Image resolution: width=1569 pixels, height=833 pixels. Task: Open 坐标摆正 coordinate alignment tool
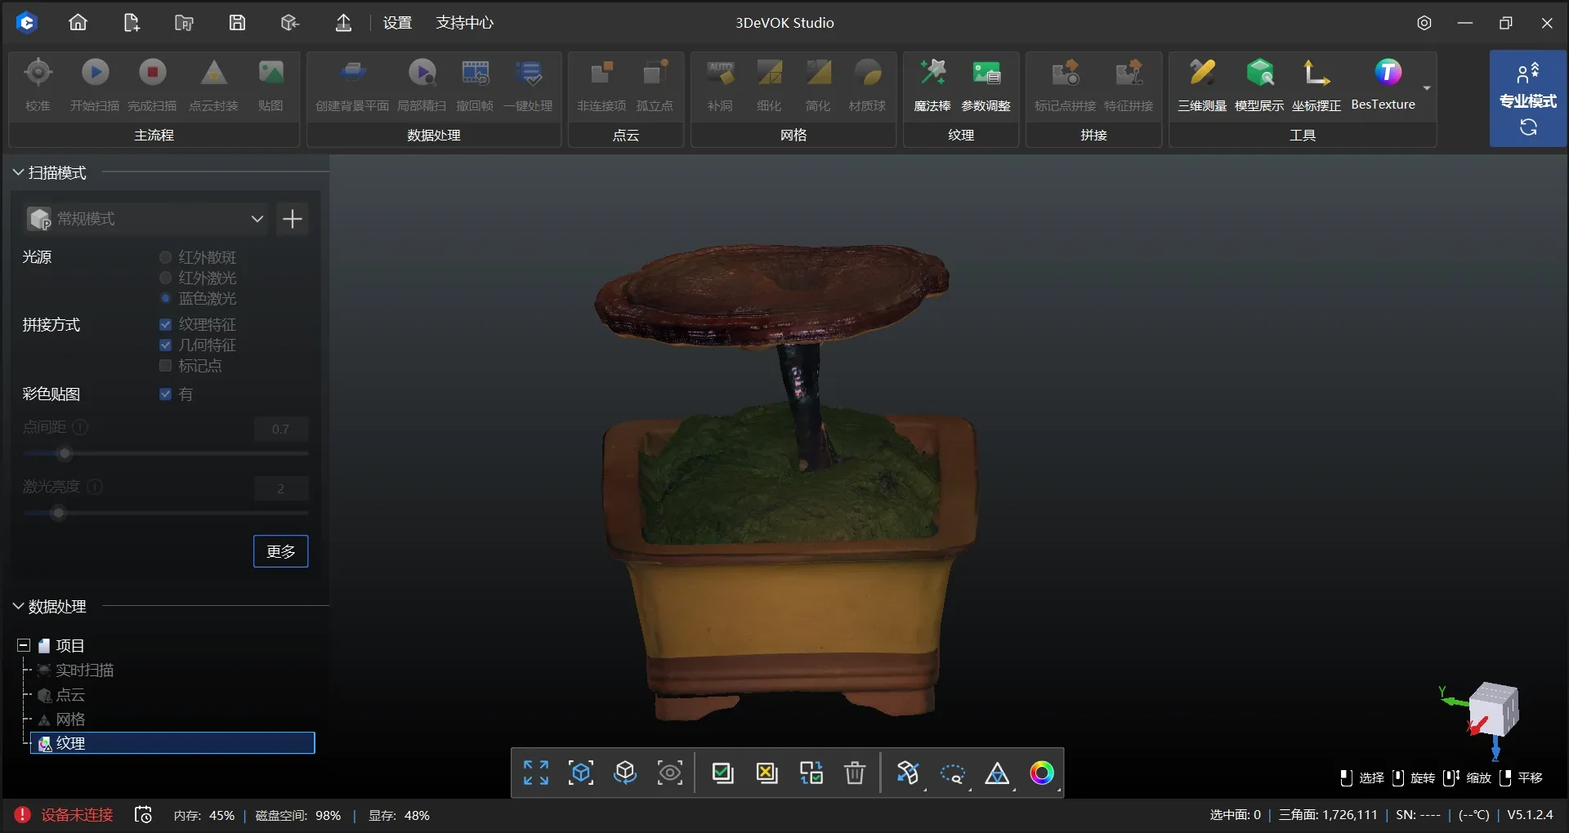pyautogui.click(x=1316, y=85)
